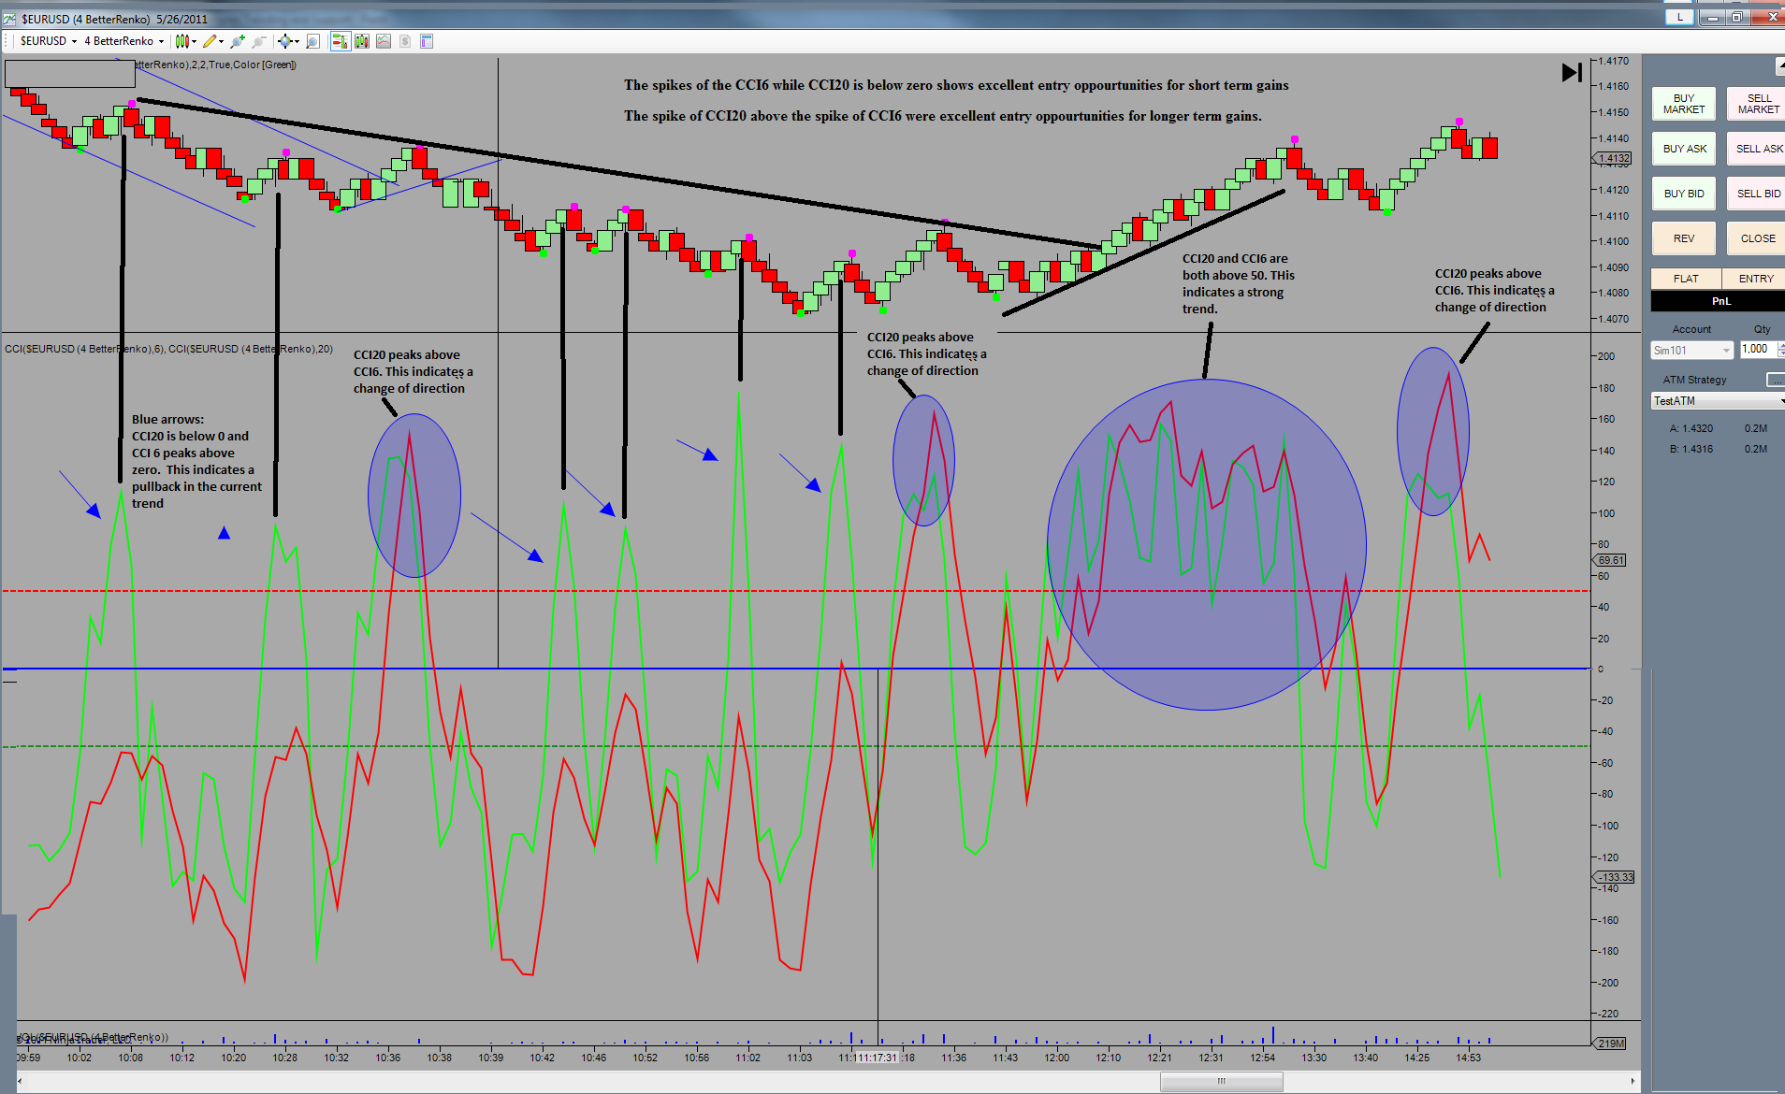Viewport: 1785px width, 1094px height.
Task: Click the ENTRY price cell
Action: coord(1755,279)
